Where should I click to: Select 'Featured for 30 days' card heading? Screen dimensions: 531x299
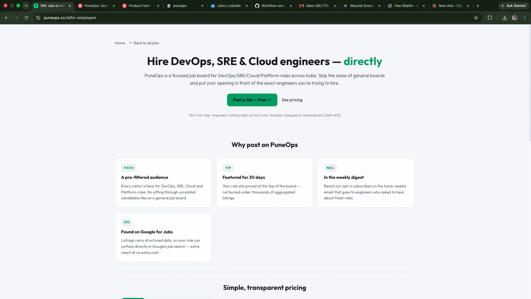click(244, 177)
